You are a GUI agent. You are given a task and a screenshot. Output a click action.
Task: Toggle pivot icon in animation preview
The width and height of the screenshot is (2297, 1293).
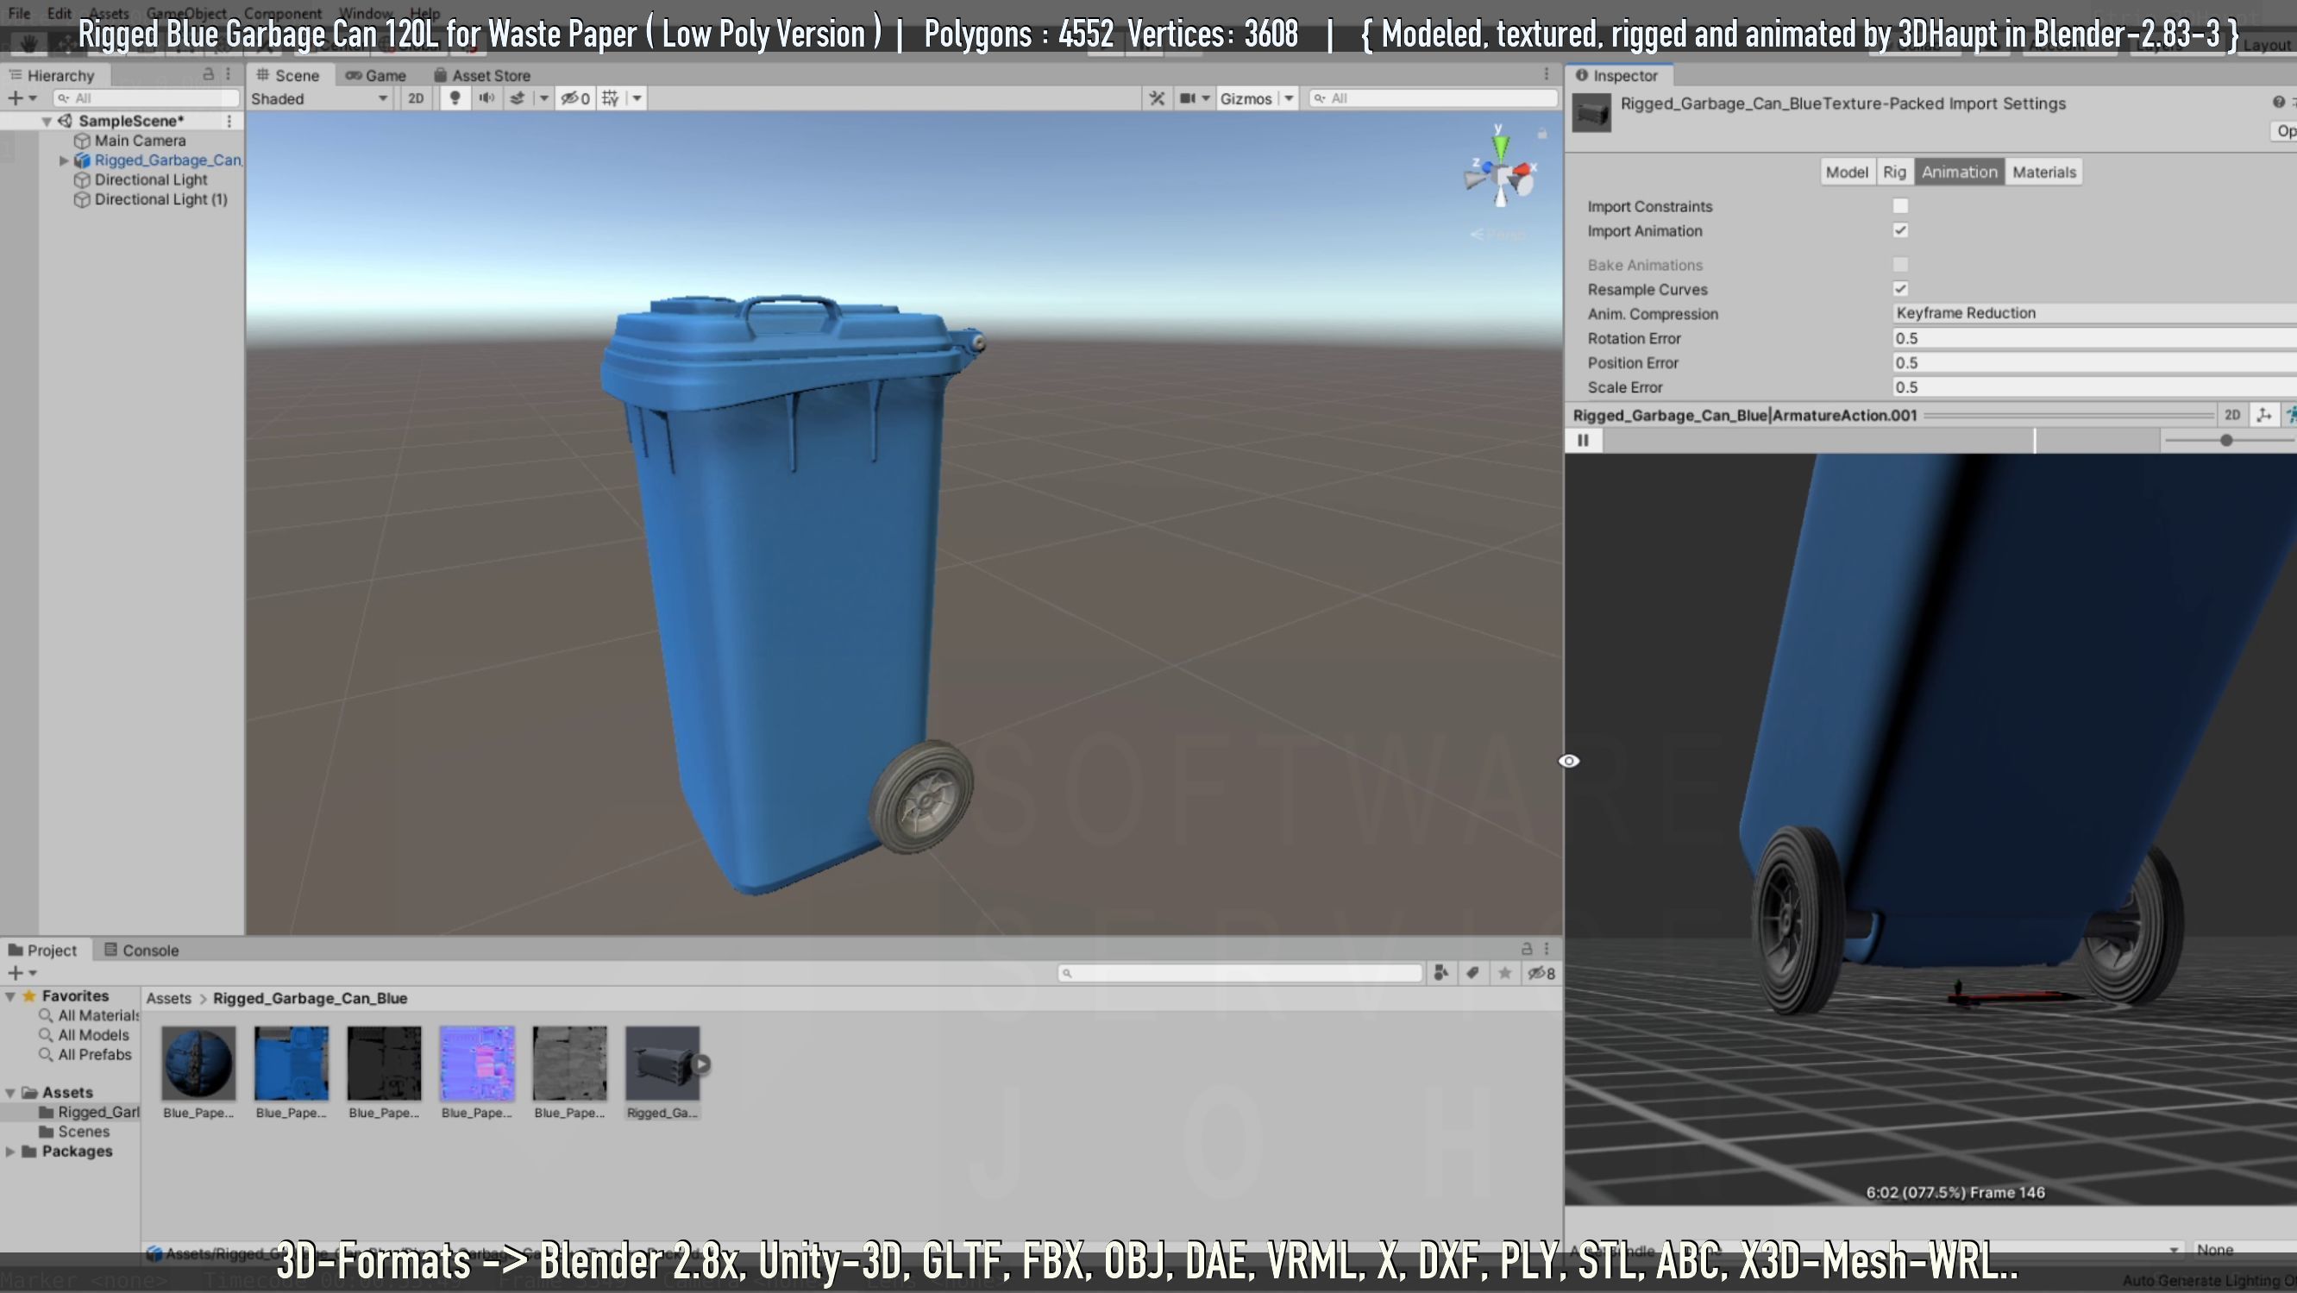tap(2264, 415)
